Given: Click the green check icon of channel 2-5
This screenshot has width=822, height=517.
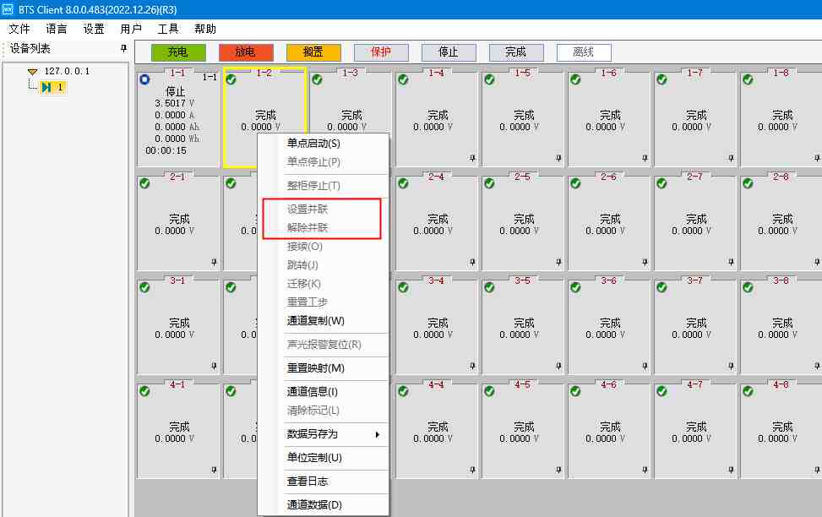Looking at the screenshot, I should [x=490, y=183].
